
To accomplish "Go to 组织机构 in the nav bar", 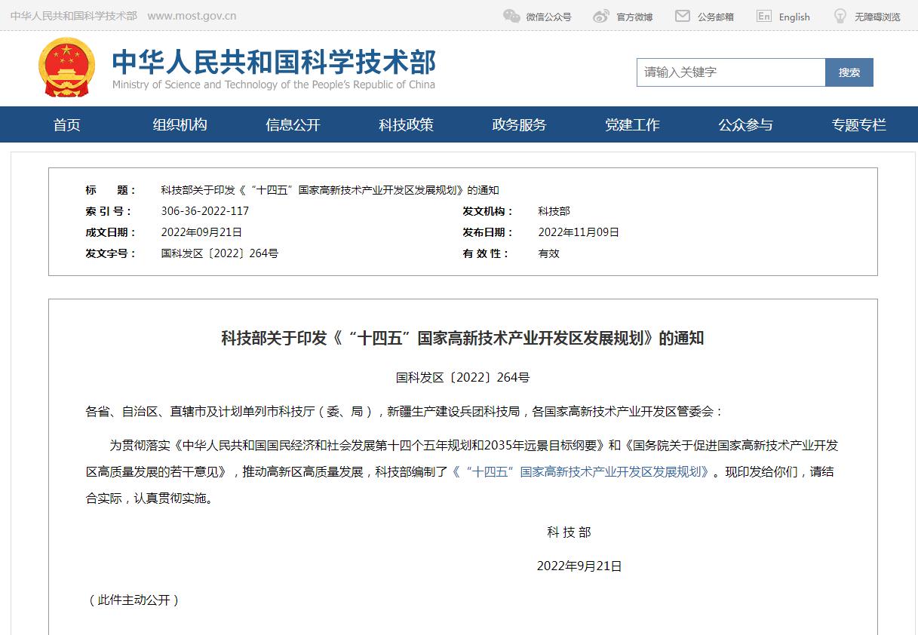I will pyautogui.click(x=180, y=125).
